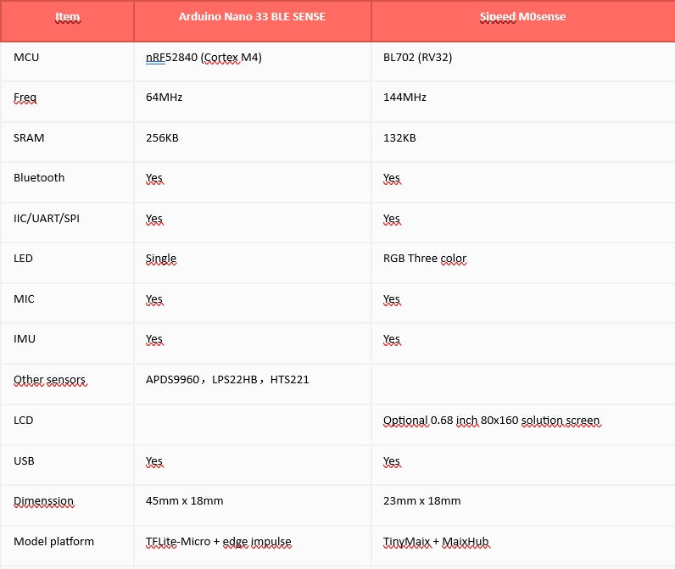The width and height of the screenshot is (675, 569).
Task: Click the "Optional 0.68 inch 80x160" LCD cell
Action: [x=491, y=421]
